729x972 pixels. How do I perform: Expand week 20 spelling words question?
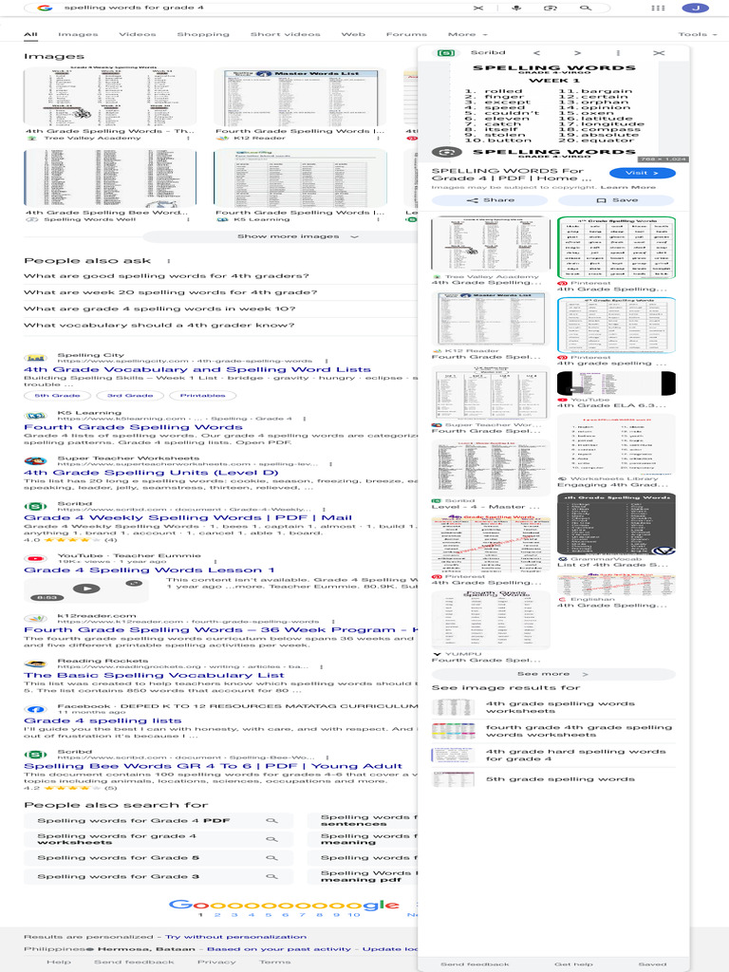pyautogui.click(x=171, y=292)
